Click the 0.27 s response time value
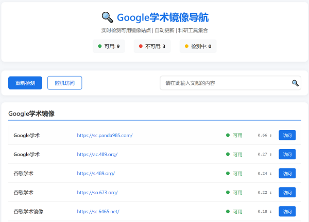Screen dimensions: 309x222 [265, 154]
